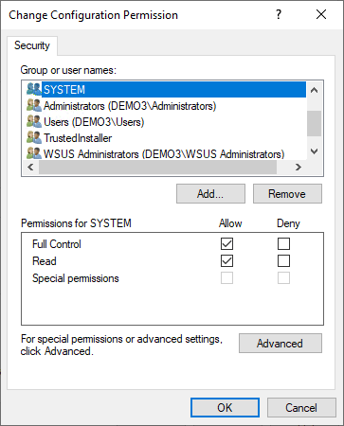Click the vertical scrollbar thumb
The height and width of the screenshot is (426, 344).
[314, 123]
